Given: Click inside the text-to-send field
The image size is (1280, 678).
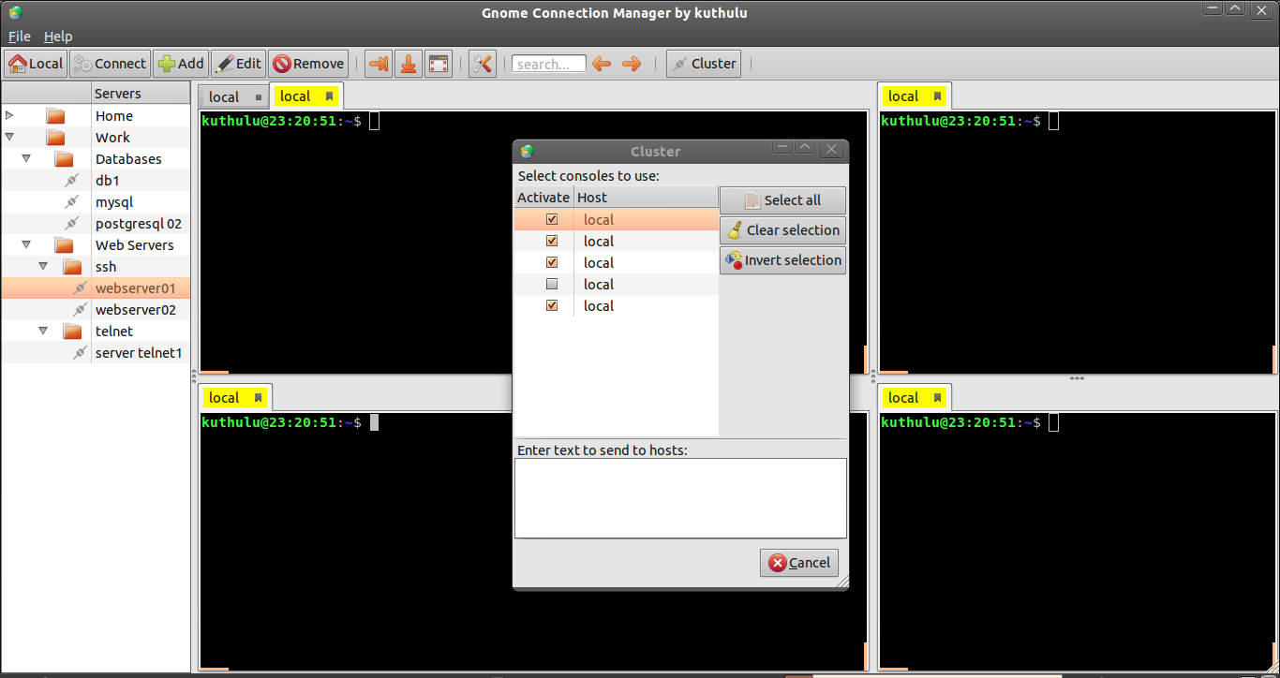Looking at the screenshot, I should tap(680, 496).
